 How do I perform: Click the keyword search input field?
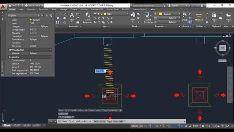[x=147, y=5]
